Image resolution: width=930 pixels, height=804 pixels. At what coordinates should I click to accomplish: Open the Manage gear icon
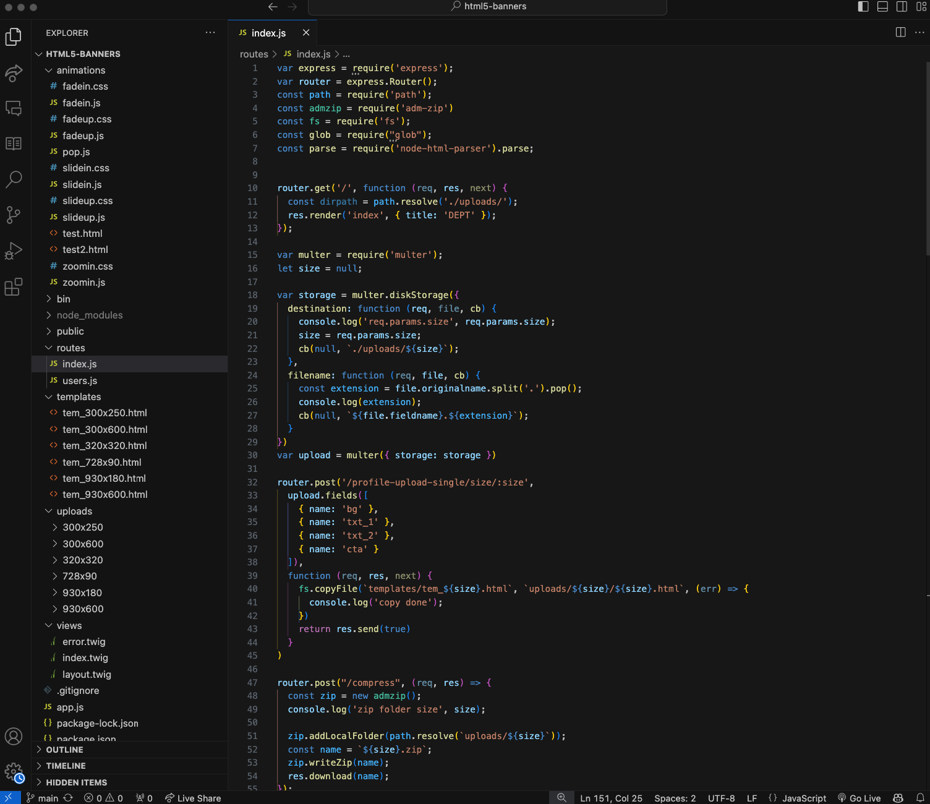[x=14, y=772]
